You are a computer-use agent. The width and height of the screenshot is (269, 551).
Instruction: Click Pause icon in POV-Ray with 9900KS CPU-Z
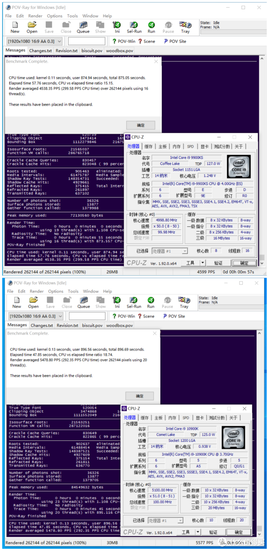click(x=168, y=27)
